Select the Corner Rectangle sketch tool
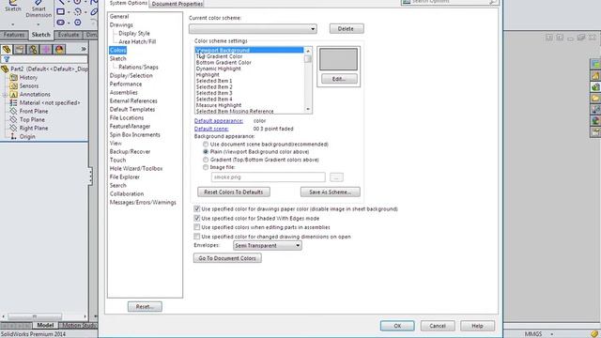Image resolution: width=601 pixels, height=338 pixels. click(x=60, y=12)
